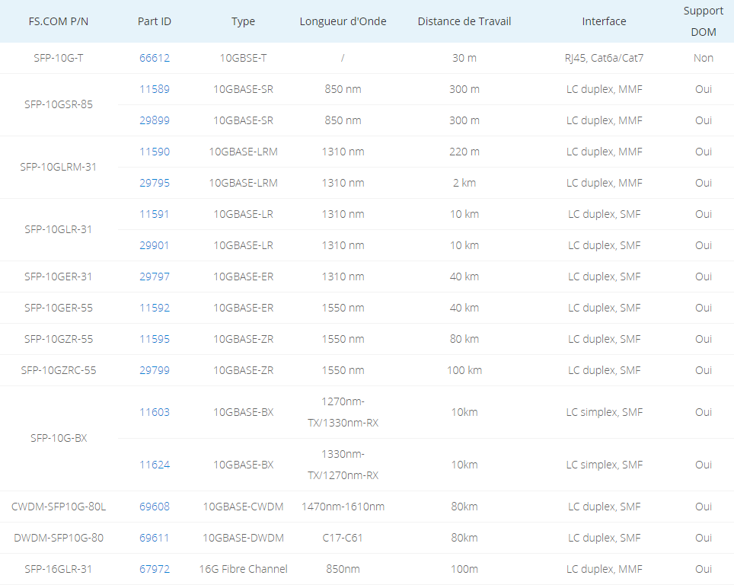
Task: Click the SFP-10G-BX product name cell
Action: [59, 438]
